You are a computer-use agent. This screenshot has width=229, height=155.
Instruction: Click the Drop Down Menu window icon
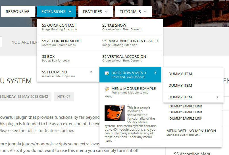coord(107,73)
